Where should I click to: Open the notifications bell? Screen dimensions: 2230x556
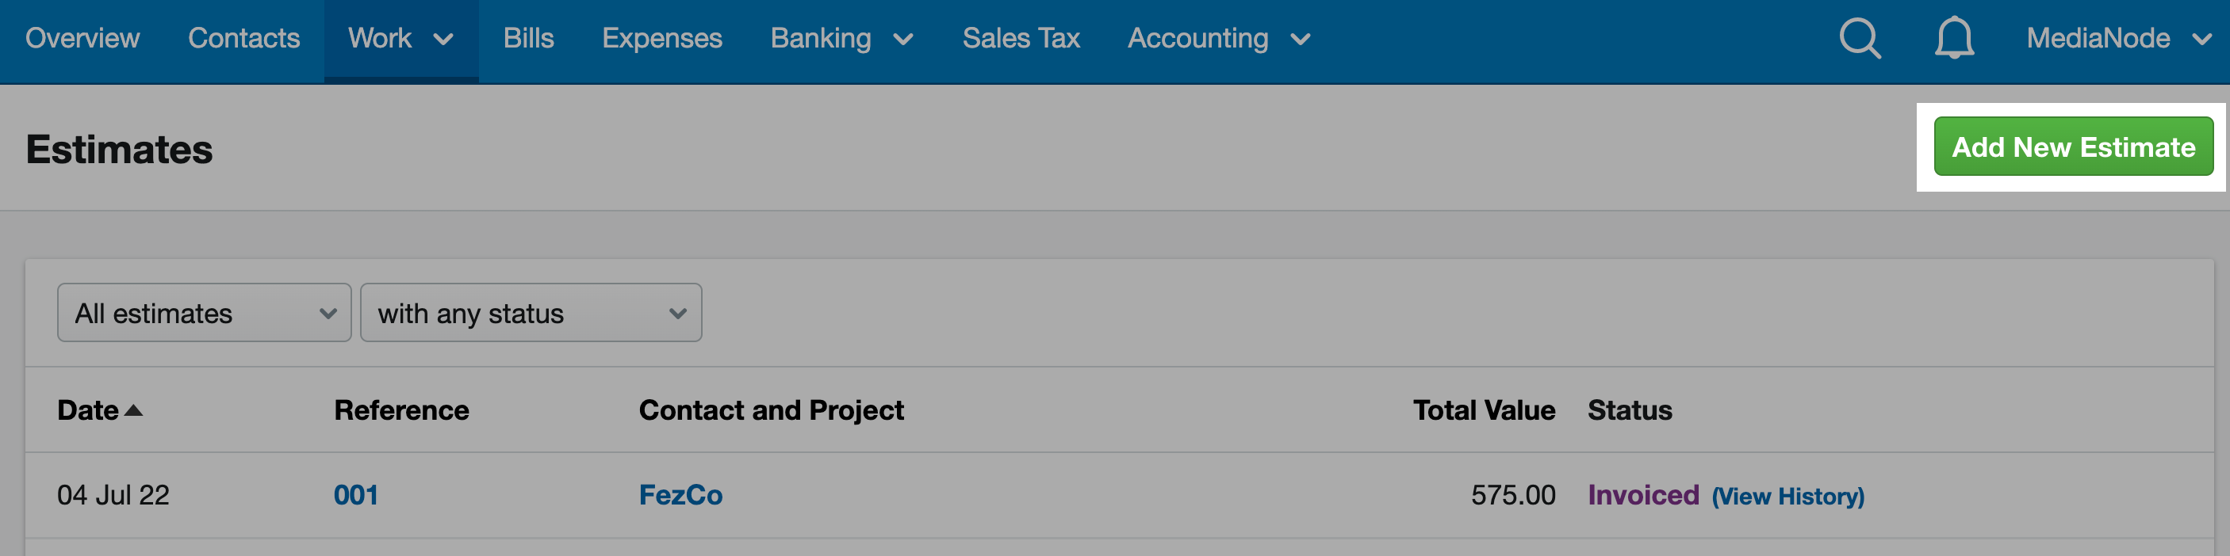click(1954, 38)
